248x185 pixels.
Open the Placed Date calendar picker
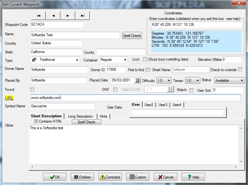pos(138,80)
